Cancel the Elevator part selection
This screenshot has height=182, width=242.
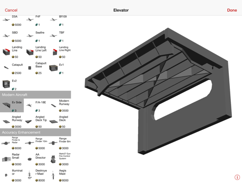pyautogui.click(x=11, y=10)
